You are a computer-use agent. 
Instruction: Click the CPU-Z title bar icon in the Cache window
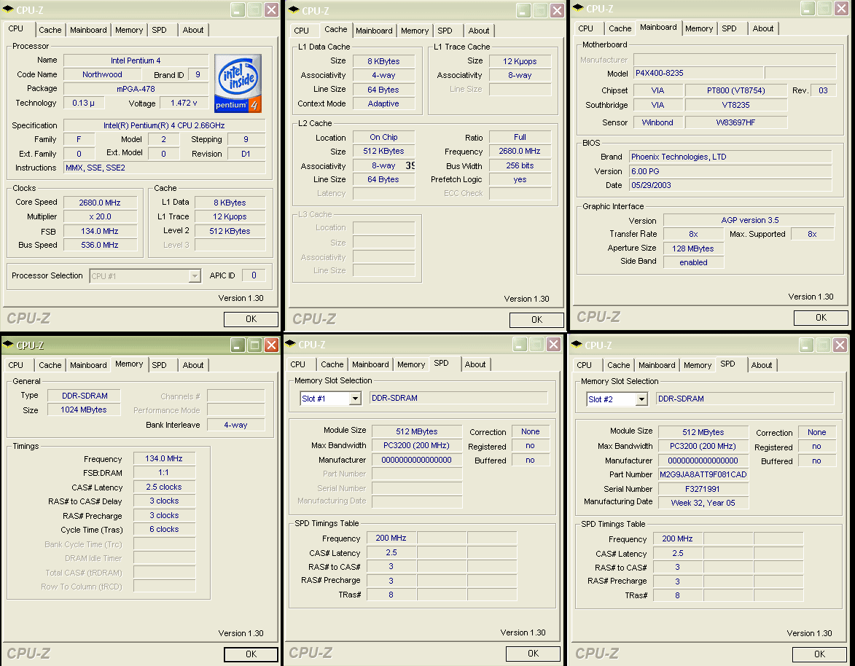[x=293, y=10]
